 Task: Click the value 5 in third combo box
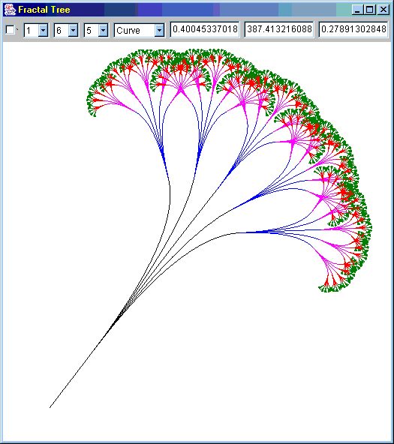pyautogui.click(x=89, y=31)
